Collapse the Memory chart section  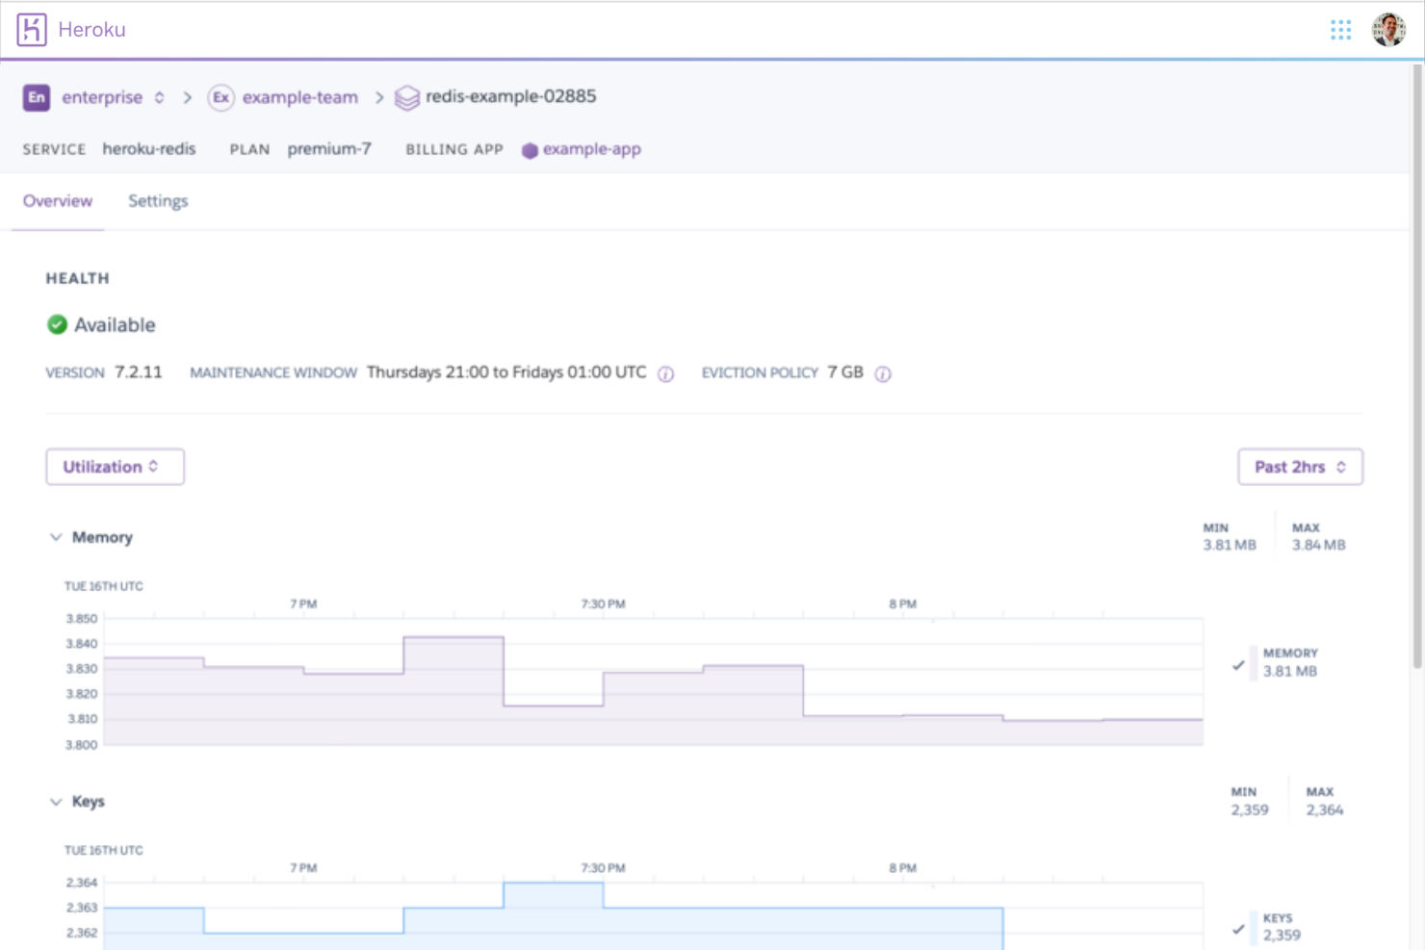[56, 537]
